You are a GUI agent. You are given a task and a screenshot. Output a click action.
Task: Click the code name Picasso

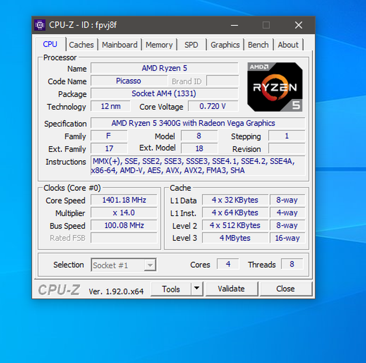tap(129, 81)
